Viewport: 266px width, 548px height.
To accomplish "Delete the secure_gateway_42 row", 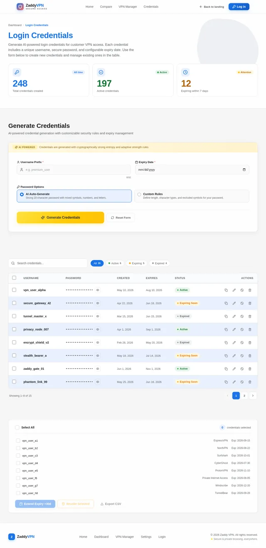I will point(250,303).
